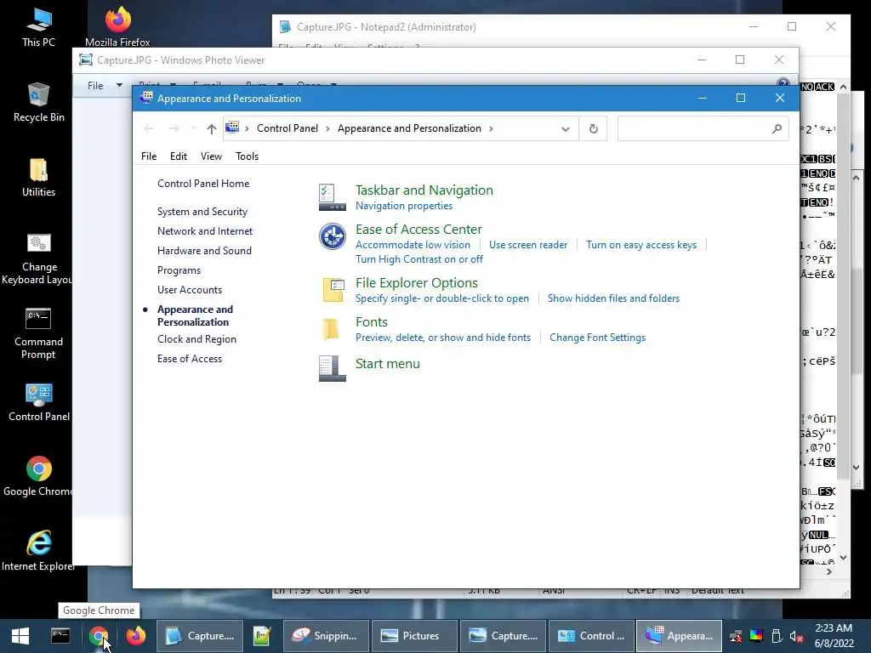Image resolution: width=871 pixels, height=653 pixels.
Task: Open the Edit menu in Control Panel
Action: [179, 156]
